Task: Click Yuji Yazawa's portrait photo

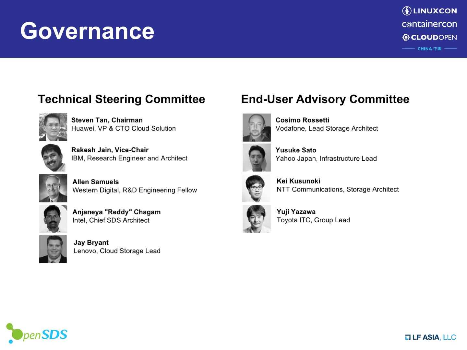Action: pos(257,219)
